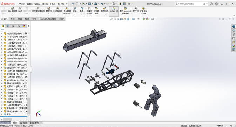Expand the (固定) 卸料<1> tree node

click(x=2, y=68)
